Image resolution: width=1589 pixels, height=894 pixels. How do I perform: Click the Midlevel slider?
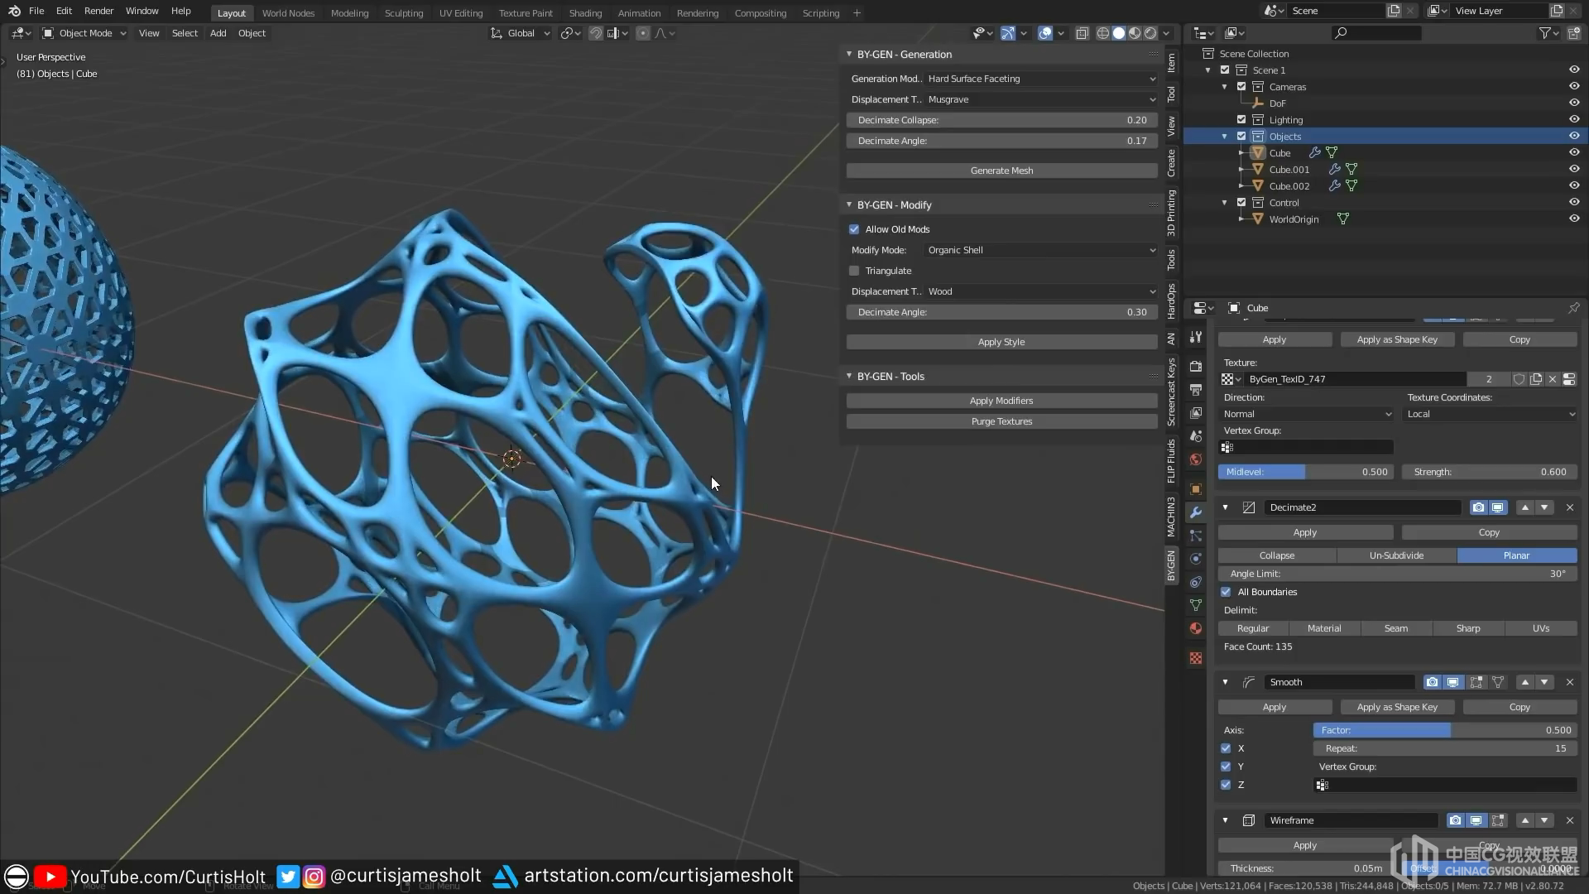[x=1306, y=472]
